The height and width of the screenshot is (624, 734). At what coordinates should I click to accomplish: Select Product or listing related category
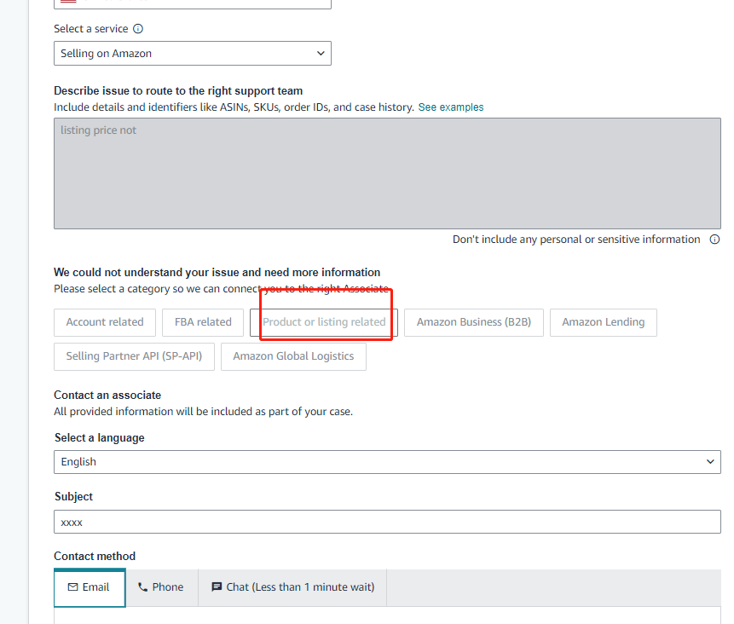[x=324, y=322]
